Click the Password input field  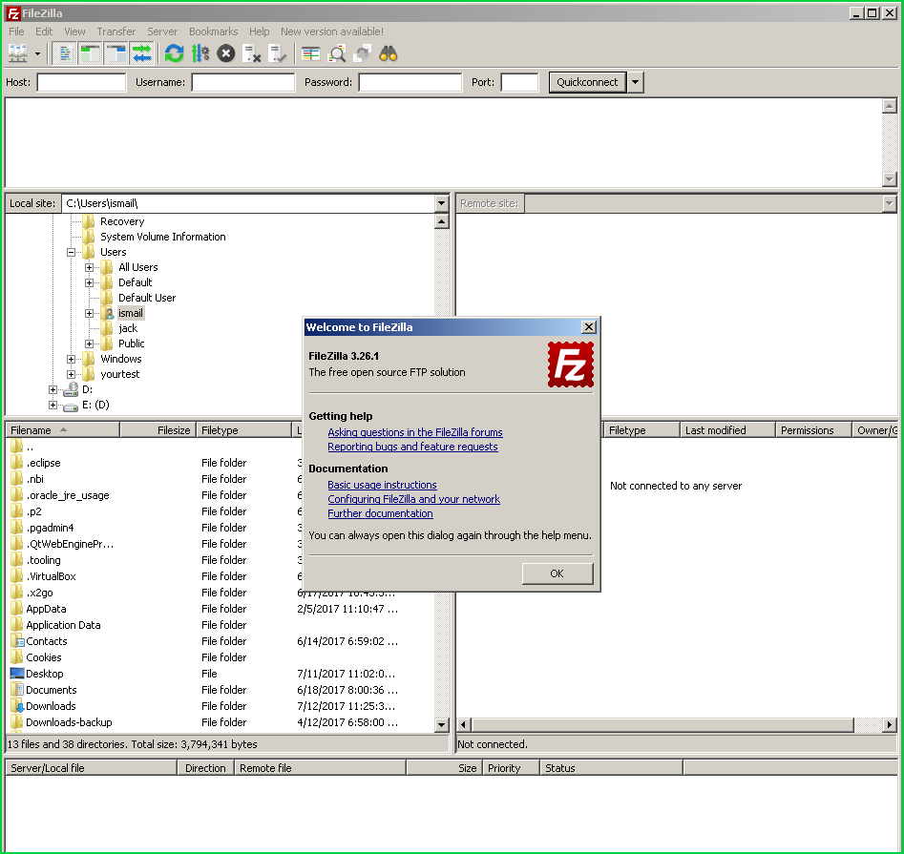[x=410, y=82]
